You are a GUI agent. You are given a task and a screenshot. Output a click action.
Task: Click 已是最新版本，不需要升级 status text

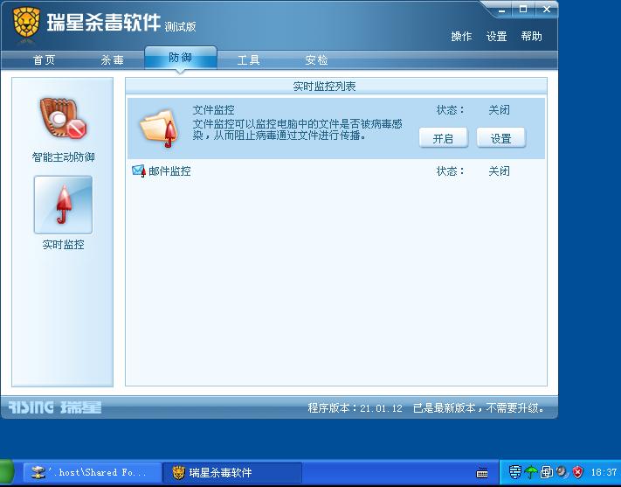(479, 408)
